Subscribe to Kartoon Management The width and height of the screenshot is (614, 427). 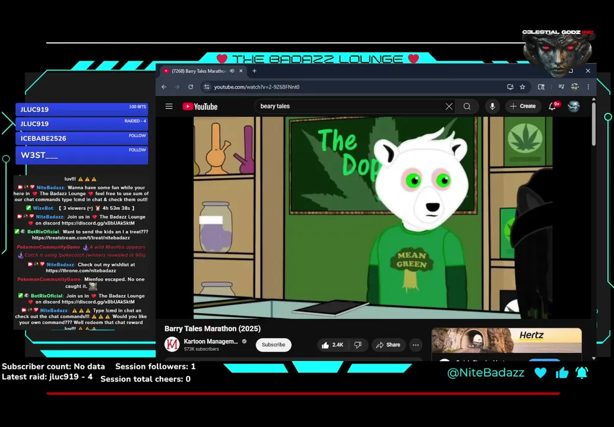pos(273,345)
